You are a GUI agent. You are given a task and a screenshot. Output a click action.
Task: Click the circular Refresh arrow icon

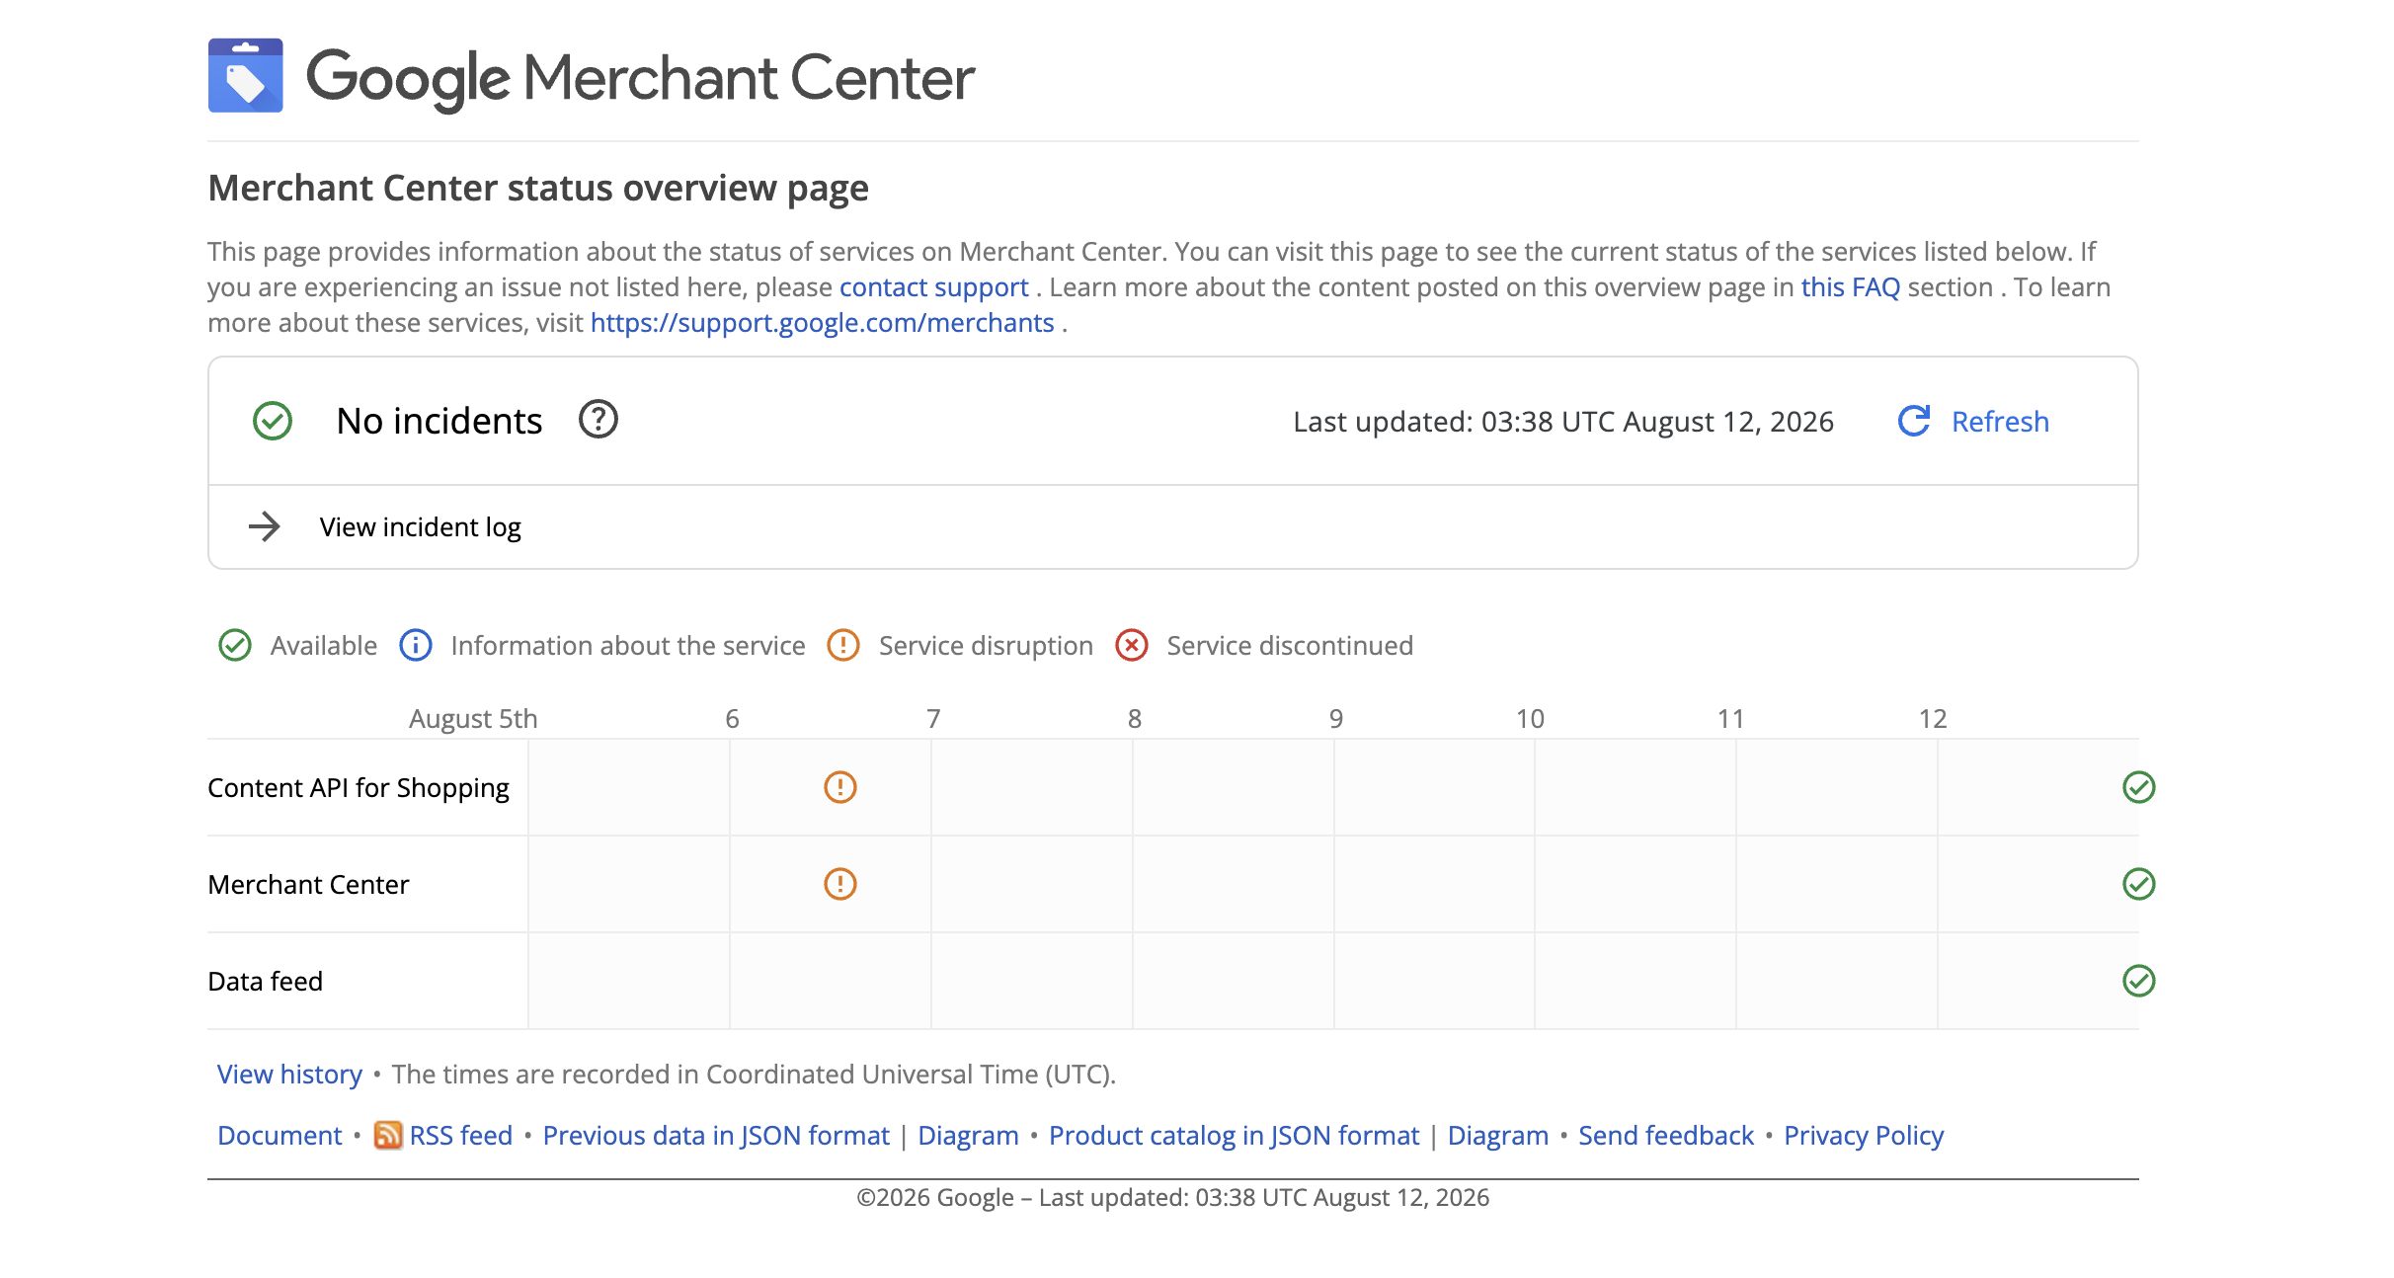pyautogui.click(x=1914, y=421)
